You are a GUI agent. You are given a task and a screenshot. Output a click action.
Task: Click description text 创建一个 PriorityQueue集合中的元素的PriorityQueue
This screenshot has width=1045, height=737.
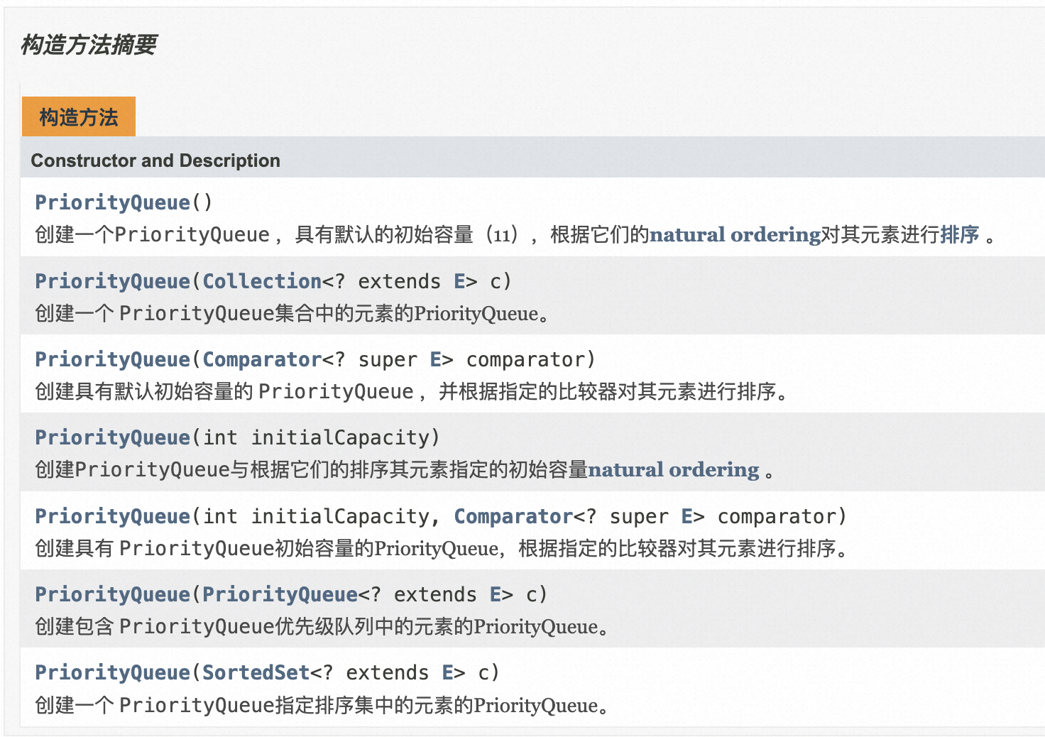(292, 313)
